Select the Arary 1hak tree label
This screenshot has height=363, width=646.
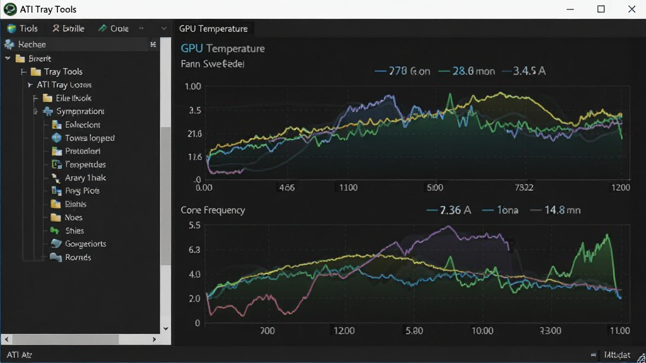pos(85,178)
